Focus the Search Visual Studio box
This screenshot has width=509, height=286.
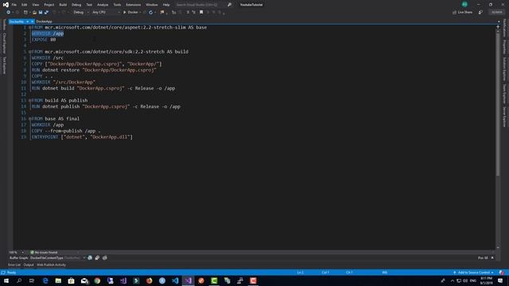[200, 5]
